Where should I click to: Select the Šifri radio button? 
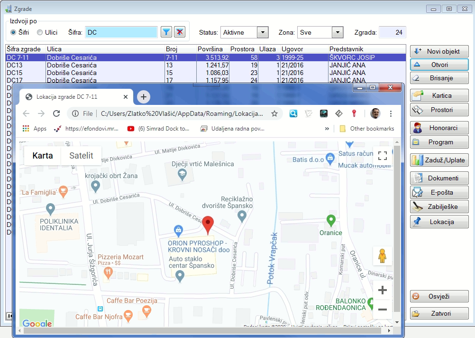pos(13,32)
